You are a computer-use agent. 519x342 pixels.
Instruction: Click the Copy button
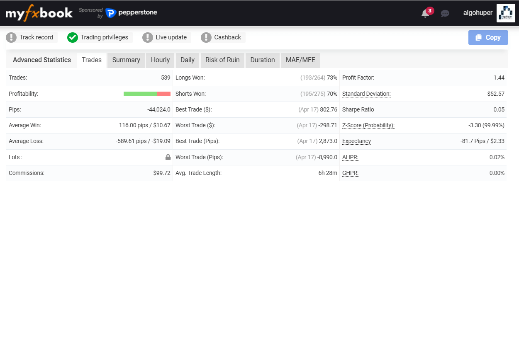[x=488, y=37]
